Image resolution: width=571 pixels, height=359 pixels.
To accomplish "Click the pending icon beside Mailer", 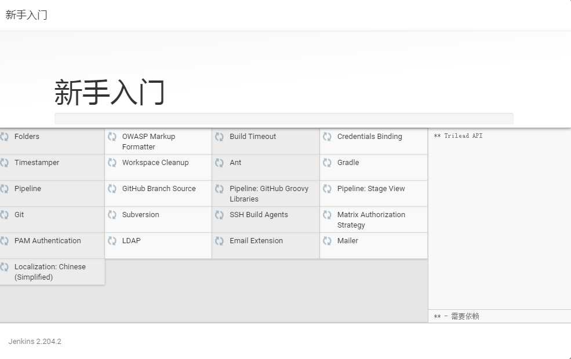I will (327, 241).
